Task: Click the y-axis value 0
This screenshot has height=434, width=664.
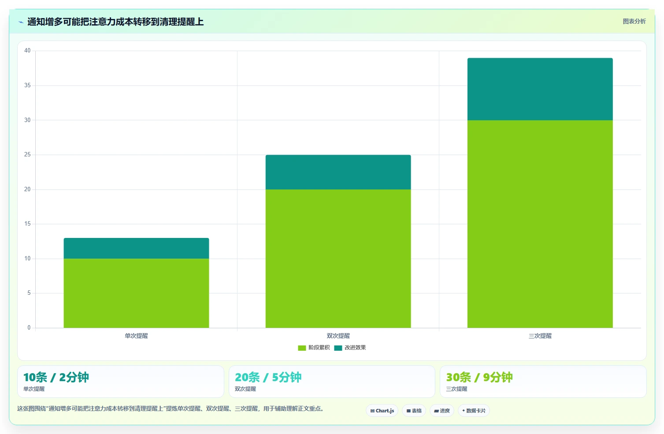Action: pyautogui.click(x=29, y=328)
